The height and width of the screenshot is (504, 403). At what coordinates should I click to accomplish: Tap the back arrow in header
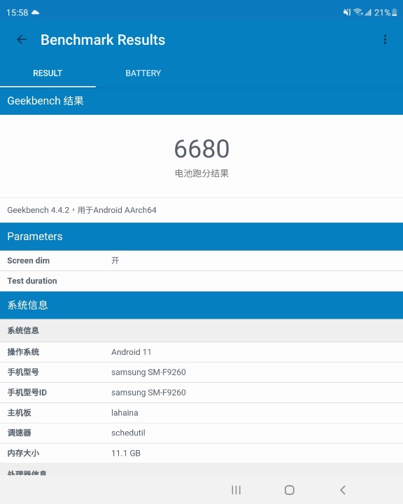pos(22,39)
